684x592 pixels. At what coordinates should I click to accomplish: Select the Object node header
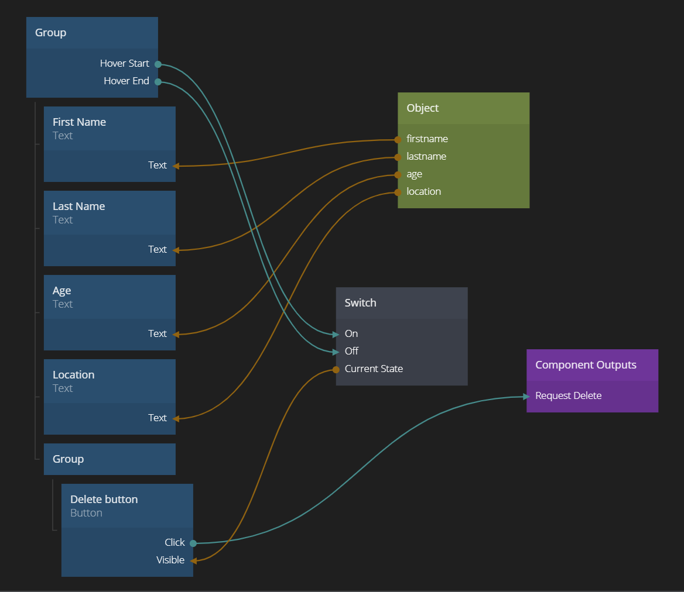pyautogui.click(x=463, y=108)
